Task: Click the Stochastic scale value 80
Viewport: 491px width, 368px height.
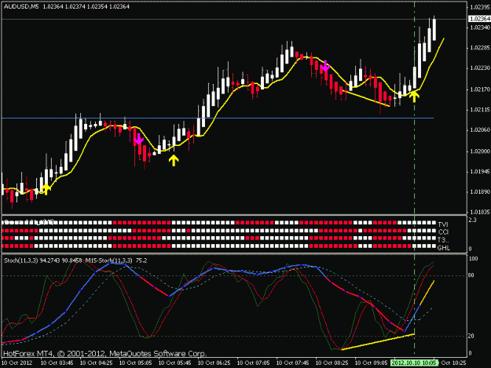Action: (471, 275)
